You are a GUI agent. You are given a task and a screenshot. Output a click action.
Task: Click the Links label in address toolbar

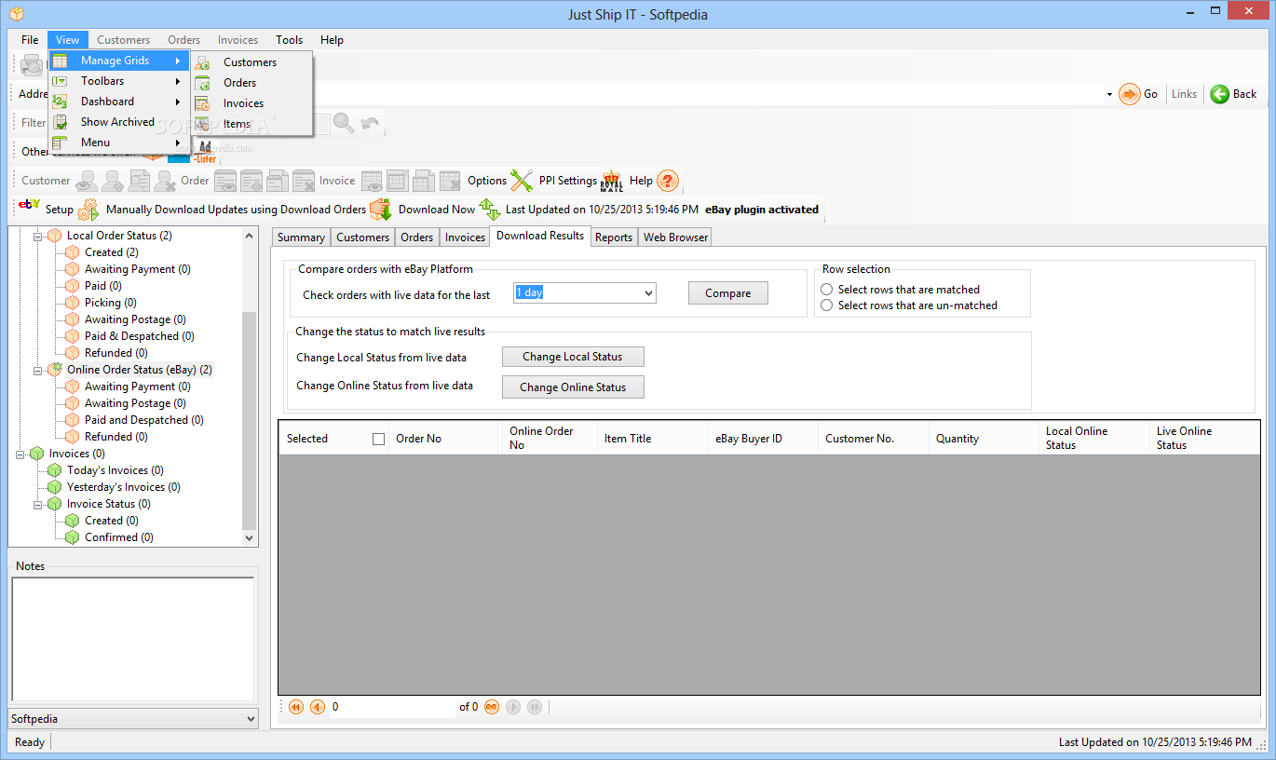(x=1184, y=94)
